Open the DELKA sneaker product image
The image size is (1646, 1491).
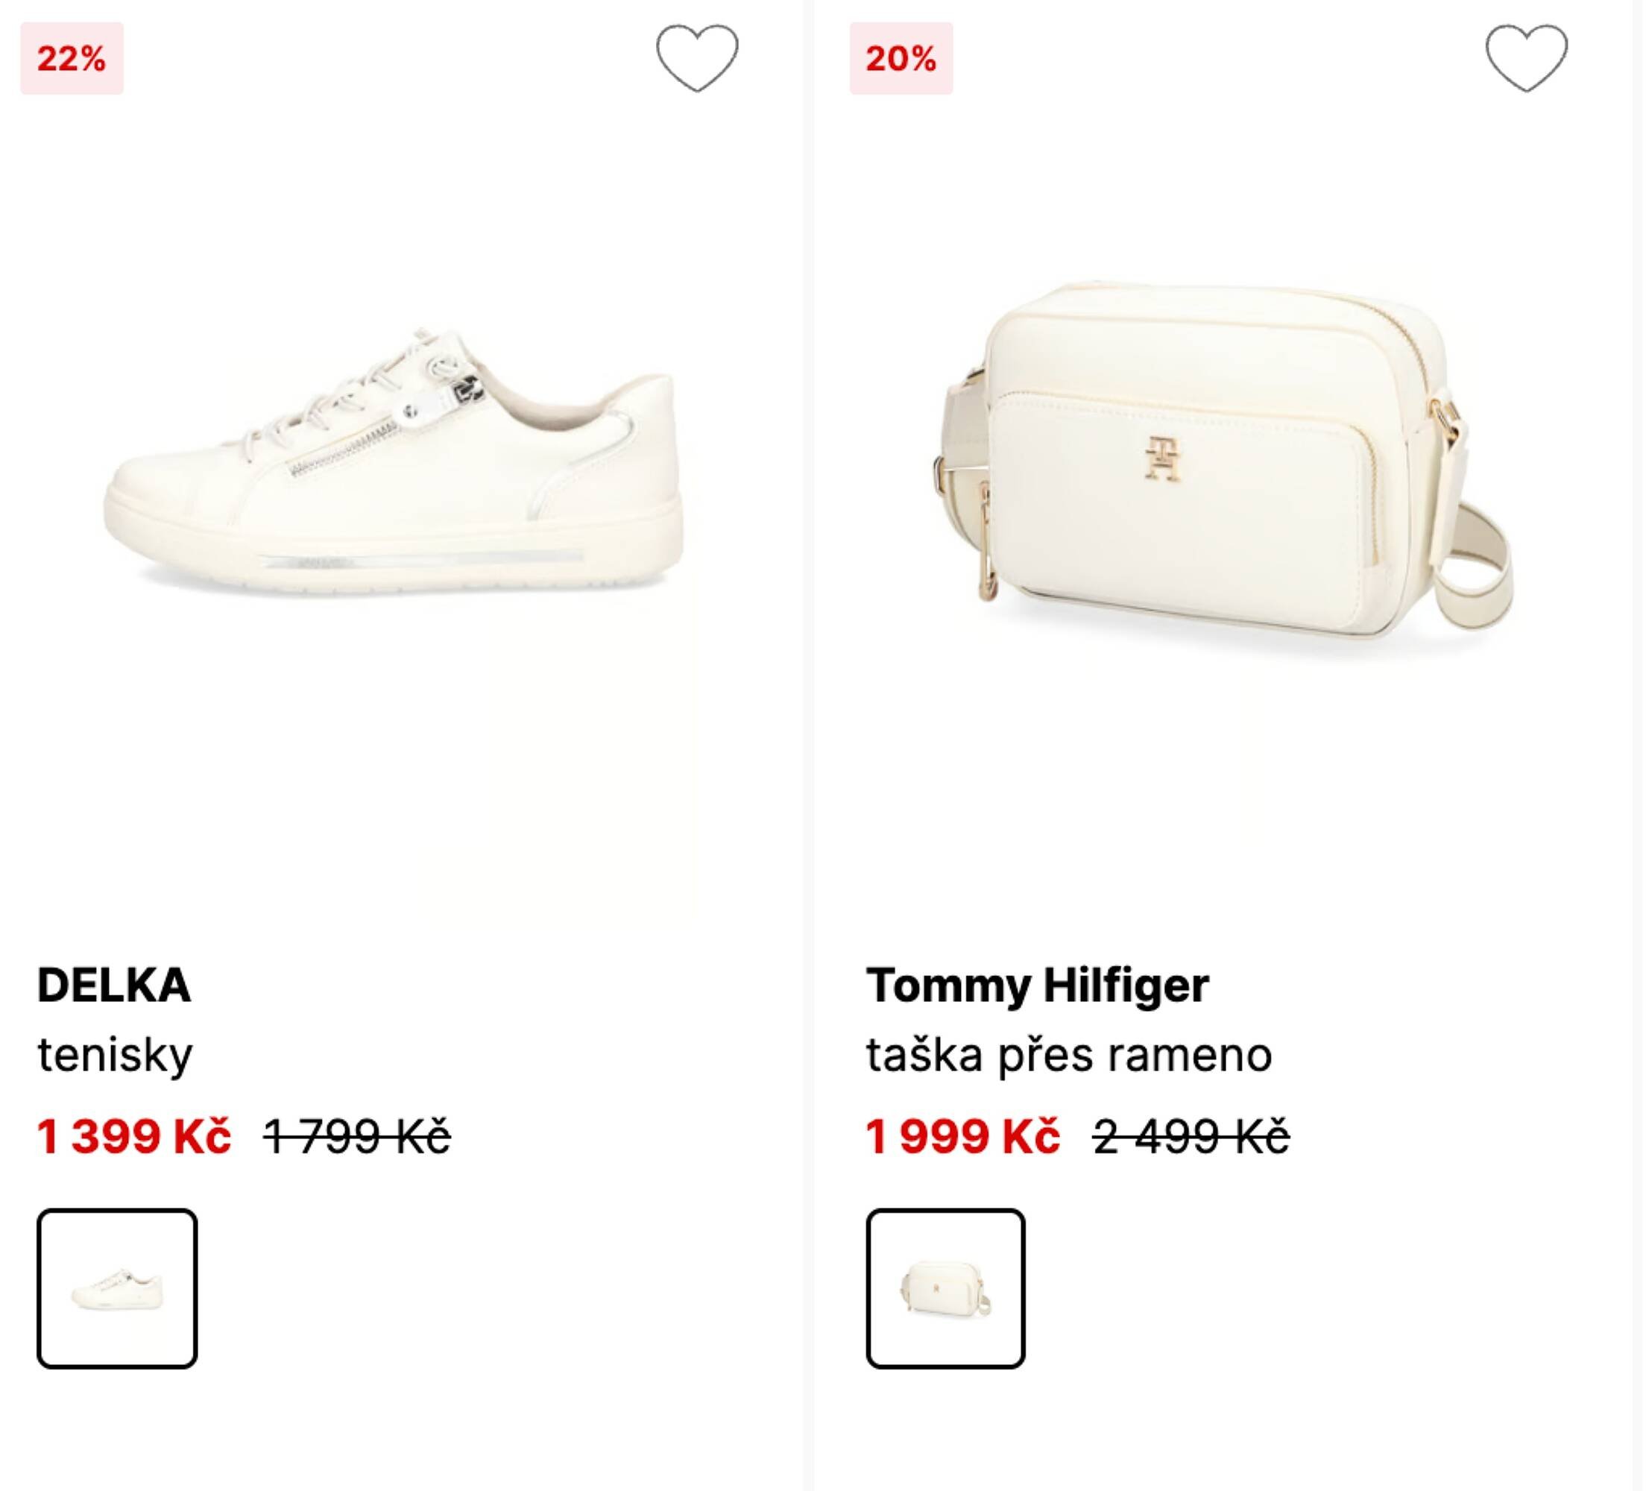coord(392,465)
